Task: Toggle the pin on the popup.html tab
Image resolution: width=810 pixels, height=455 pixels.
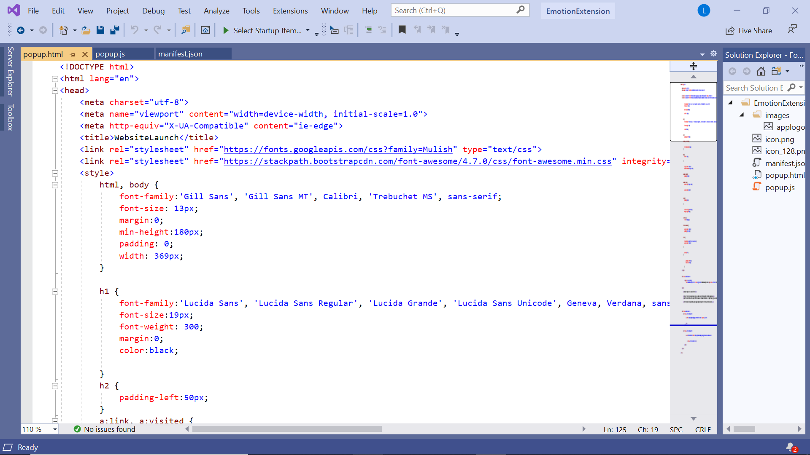Action: (73, 54)
